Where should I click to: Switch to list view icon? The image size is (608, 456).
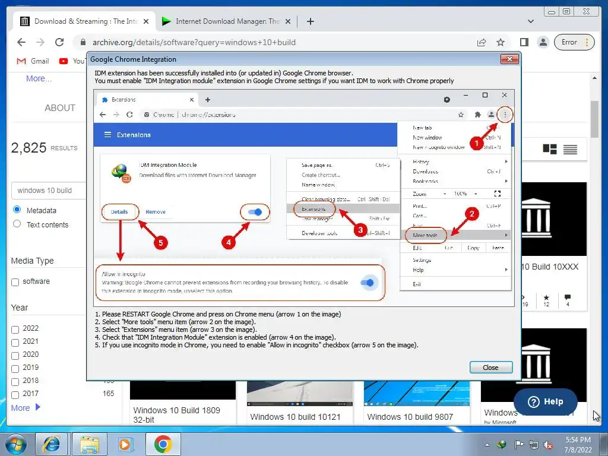tap(570, 149)
